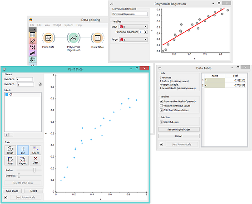Open the Options menu
Image resolution: width=252 pixels, height=204 pixels.
pyautogui.click(x=69, y=25)
